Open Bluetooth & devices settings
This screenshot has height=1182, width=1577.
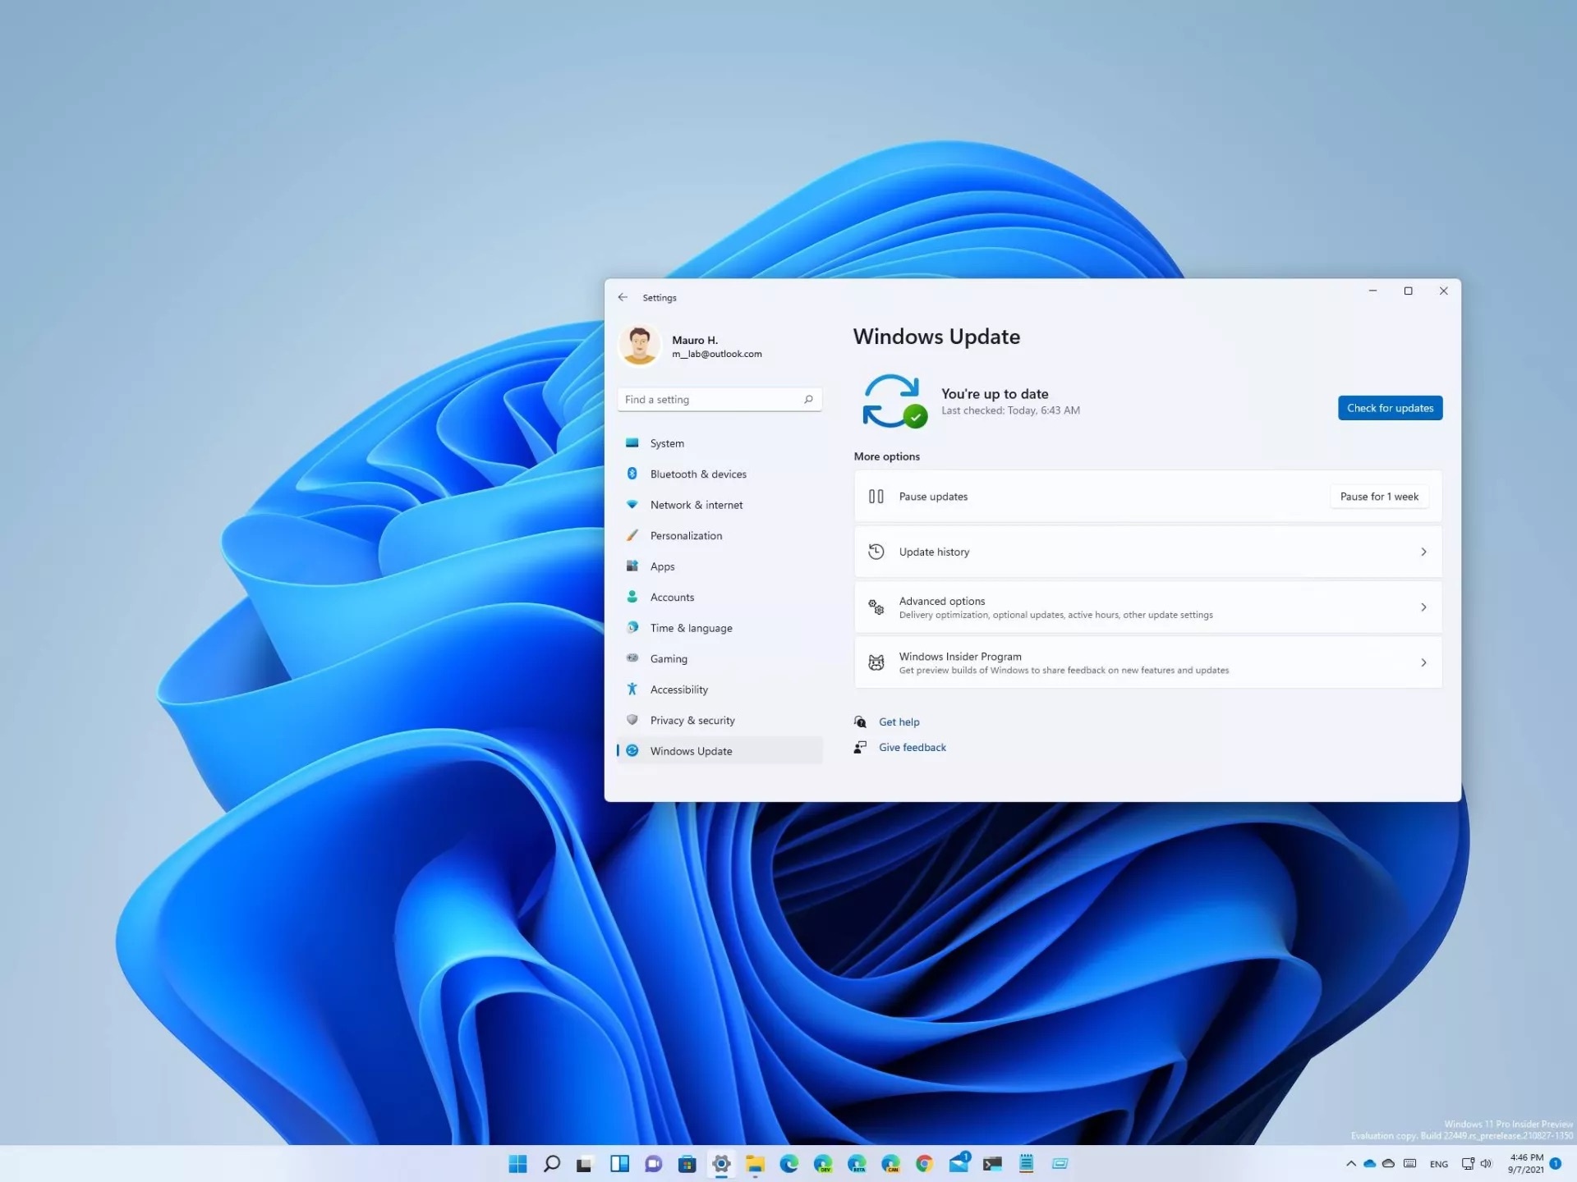[697, 474]
